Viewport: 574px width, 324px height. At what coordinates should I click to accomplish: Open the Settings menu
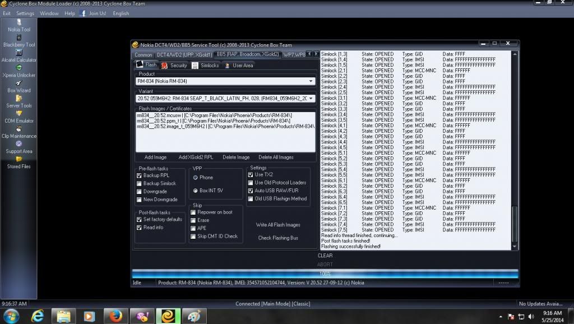click(25, 13)
